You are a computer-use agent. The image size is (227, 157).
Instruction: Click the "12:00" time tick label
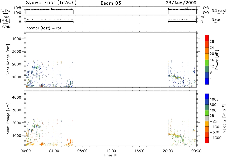click(x=111, y=151)
